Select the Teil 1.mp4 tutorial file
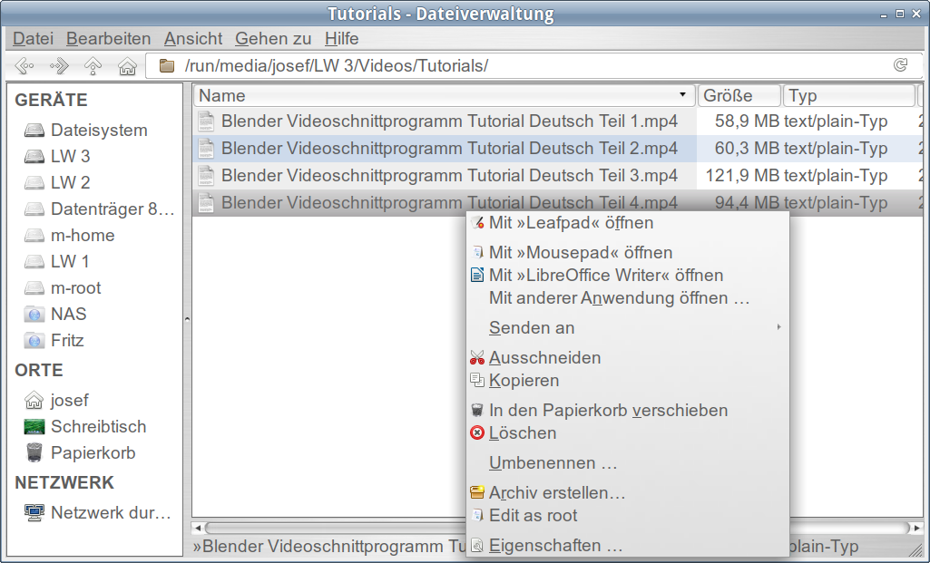The image size is (930, 563). click(448, 121)
